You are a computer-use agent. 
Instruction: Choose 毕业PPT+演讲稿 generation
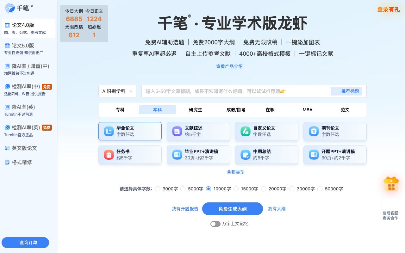click(198, 155)
